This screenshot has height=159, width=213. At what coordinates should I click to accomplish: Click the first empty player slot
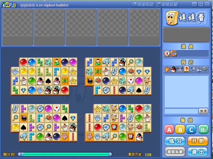[x=18, y=27]
